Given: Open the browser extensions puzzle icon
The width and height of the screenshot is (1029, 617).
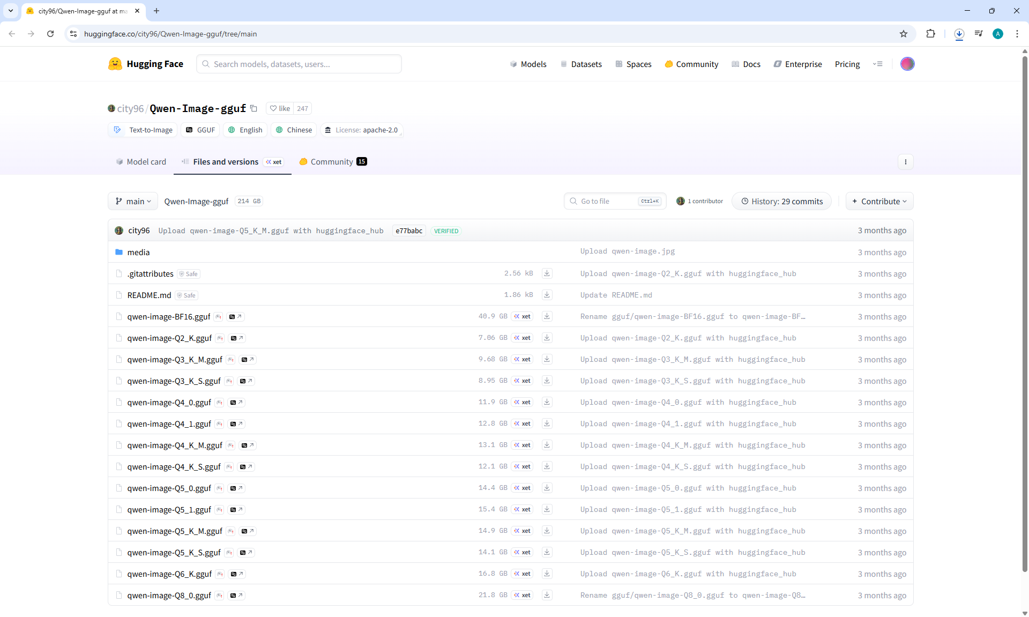Looking at the screenshot, I should pos(930,34).
